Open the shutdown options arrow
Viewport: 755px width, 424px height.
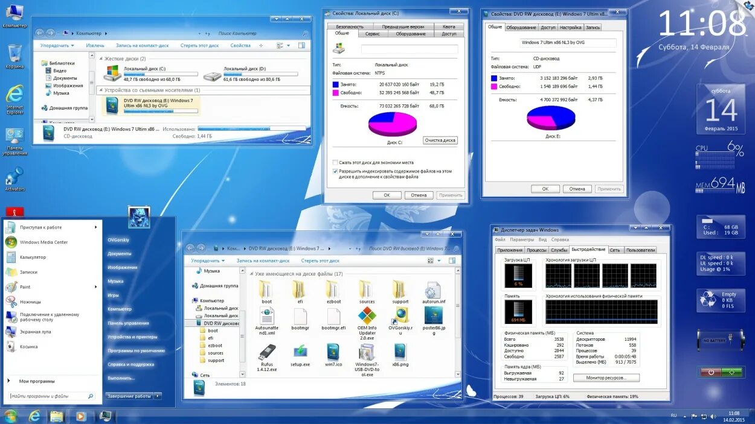[158, 396]
